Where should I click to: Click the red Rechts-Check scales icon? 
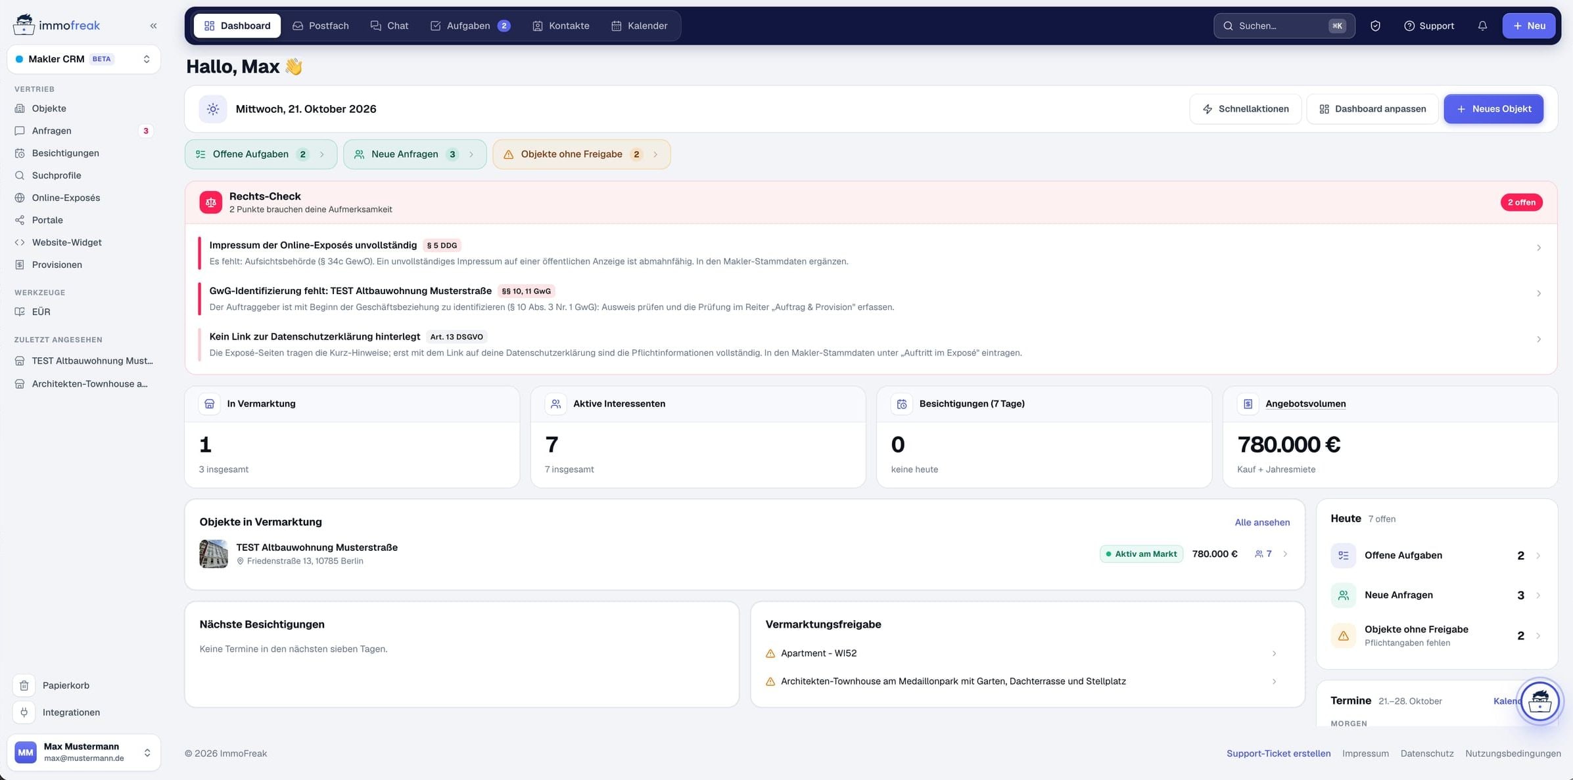211,202
